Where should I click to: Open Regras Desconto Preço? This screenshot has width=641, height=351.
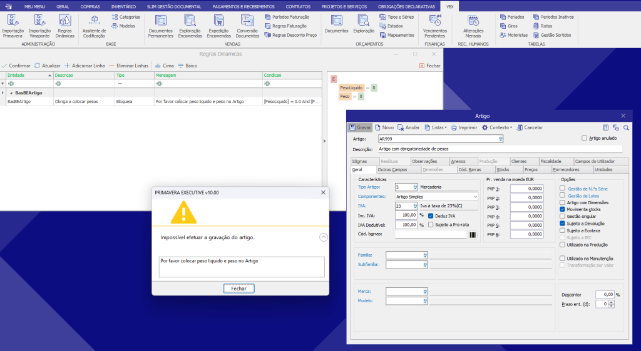tap(290, 35)
